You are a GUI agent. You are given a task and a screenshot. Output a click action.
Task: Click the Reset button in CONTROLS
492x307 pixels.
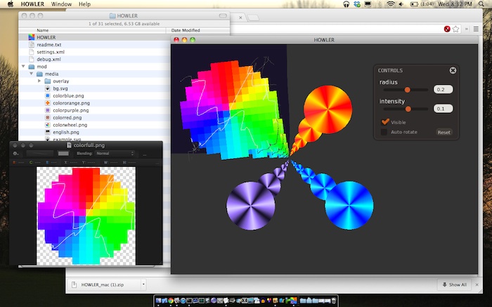point(444,132)
